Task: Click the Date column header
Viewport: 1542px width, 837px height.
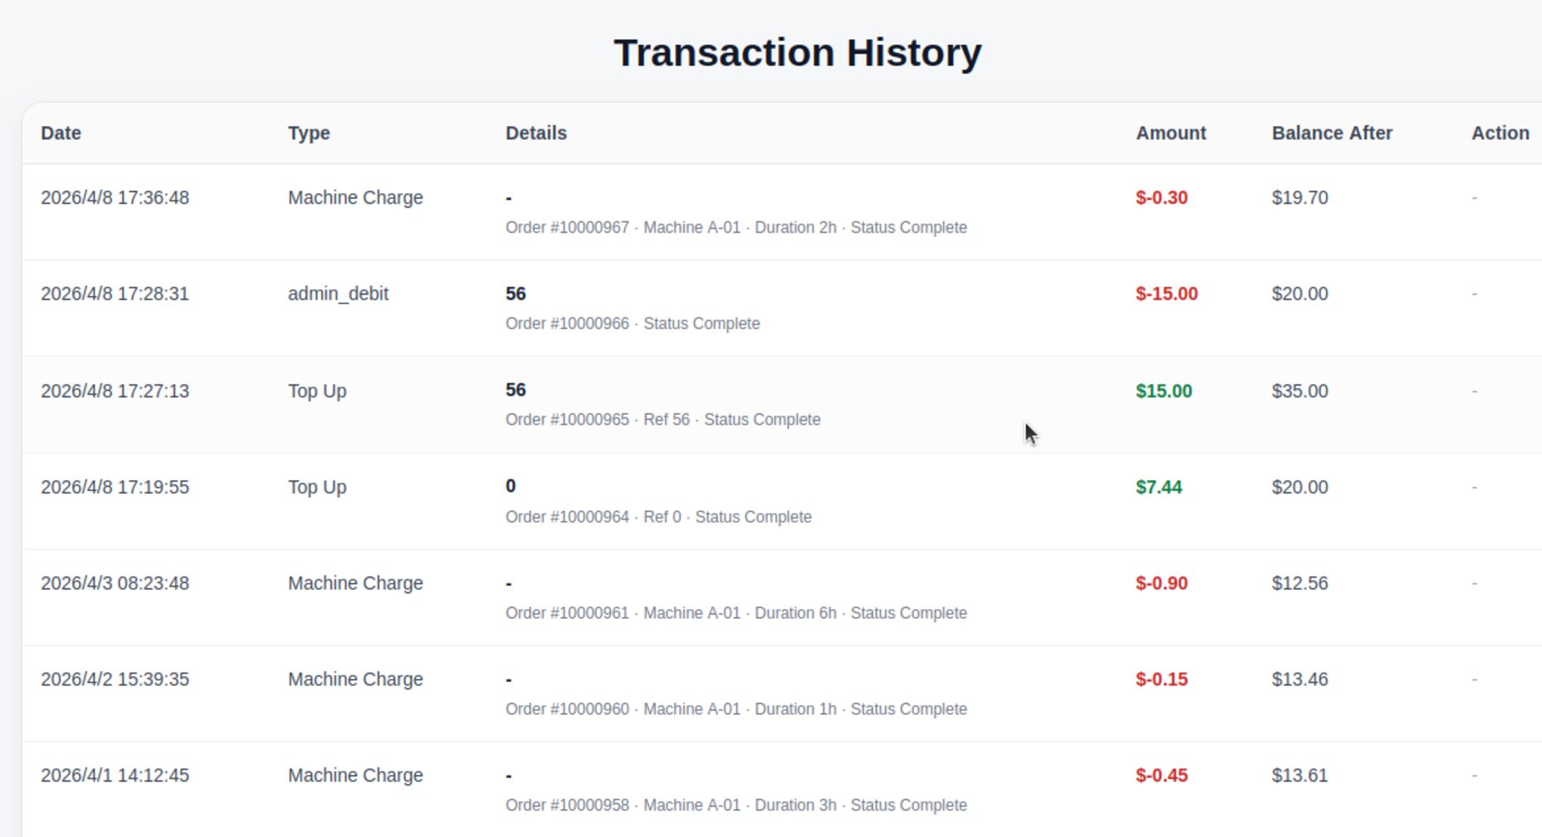Action: 61,133
